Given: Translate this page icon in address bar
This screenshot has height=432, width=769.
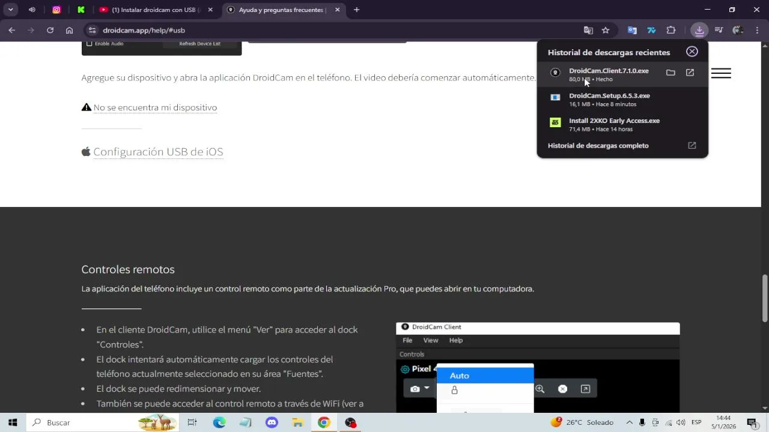Looking at the screenshot, I should pos(588,30).
